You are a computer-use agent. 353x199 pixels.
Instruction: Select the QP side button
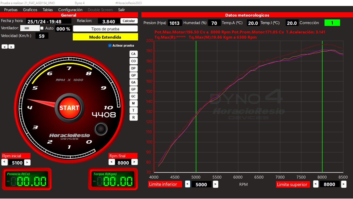click(x=133, y=75)
